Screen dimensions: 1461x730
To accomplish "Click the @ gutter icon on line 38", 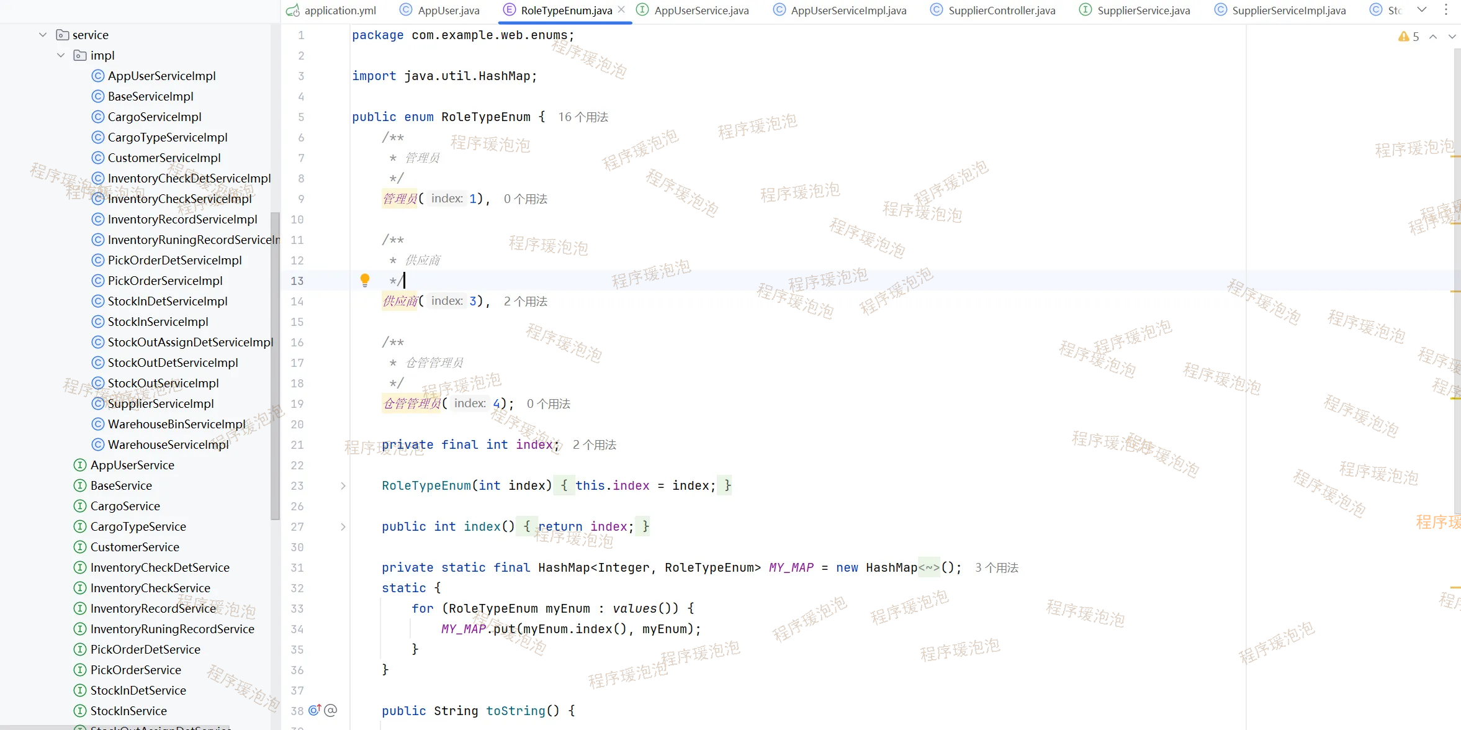I will 331,710.
